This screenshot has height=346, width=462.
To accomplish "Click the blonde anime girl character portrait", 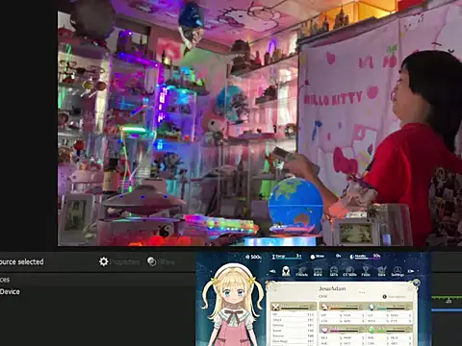I will click(x=233, y=305).
